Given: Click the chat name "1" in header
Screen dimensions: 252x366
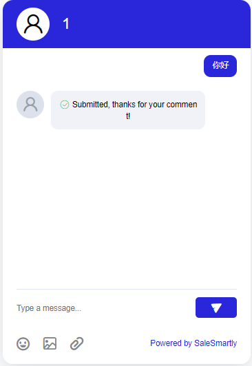Looking at the screenshot, I should click(x=66, y=24).
